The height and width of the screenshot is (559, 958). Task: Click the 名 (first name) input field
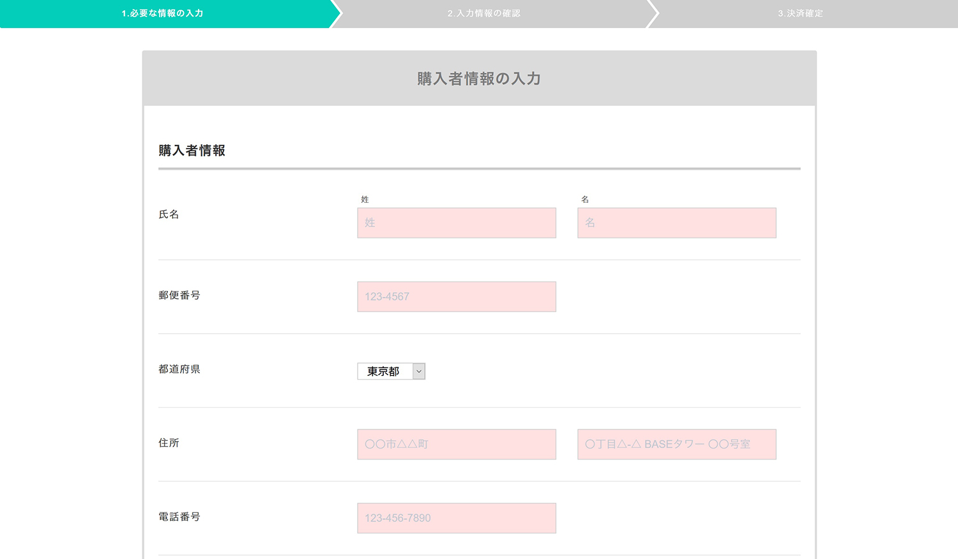pos(676,223)
